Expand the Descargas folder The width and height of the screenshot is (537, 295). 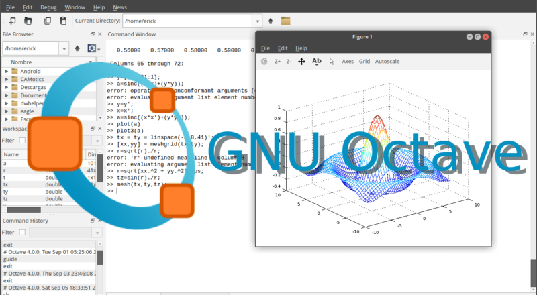click(7, 87)
